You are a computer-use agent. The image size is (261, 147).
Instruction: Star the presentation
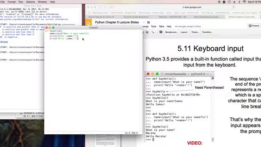[x=144, y=22]
